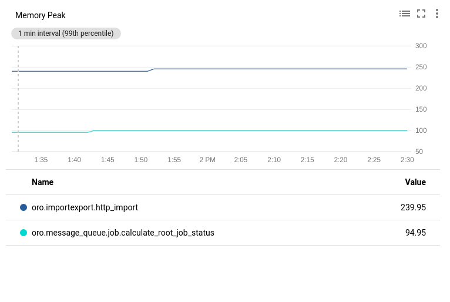450x302 pixels.
Task: Click the 300 label on the y-axis
Action: point(421,46)
